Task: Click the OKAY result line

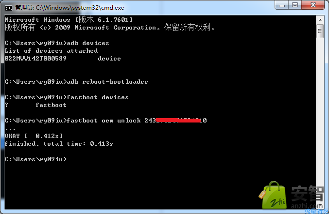Action: click(34, 136)
